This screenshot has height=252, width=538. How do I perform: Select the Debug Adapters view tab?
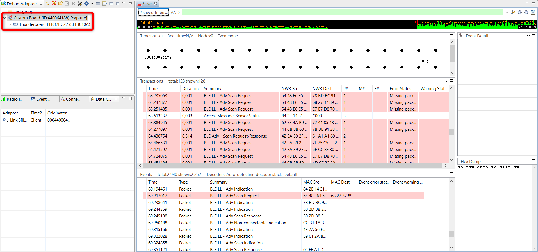pyautogui.click(x=22, y=4)
